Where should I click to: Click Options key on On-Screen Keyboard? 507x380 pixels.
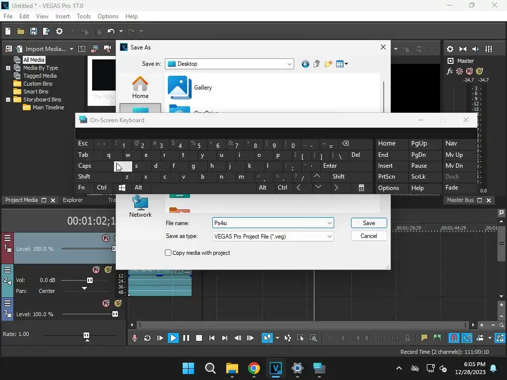[x=392, y=188]
